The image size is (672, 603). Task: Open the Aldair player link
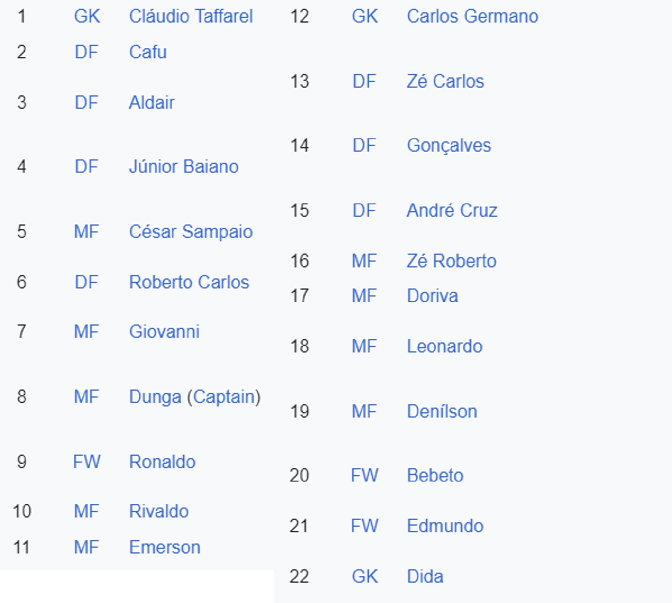152,102
